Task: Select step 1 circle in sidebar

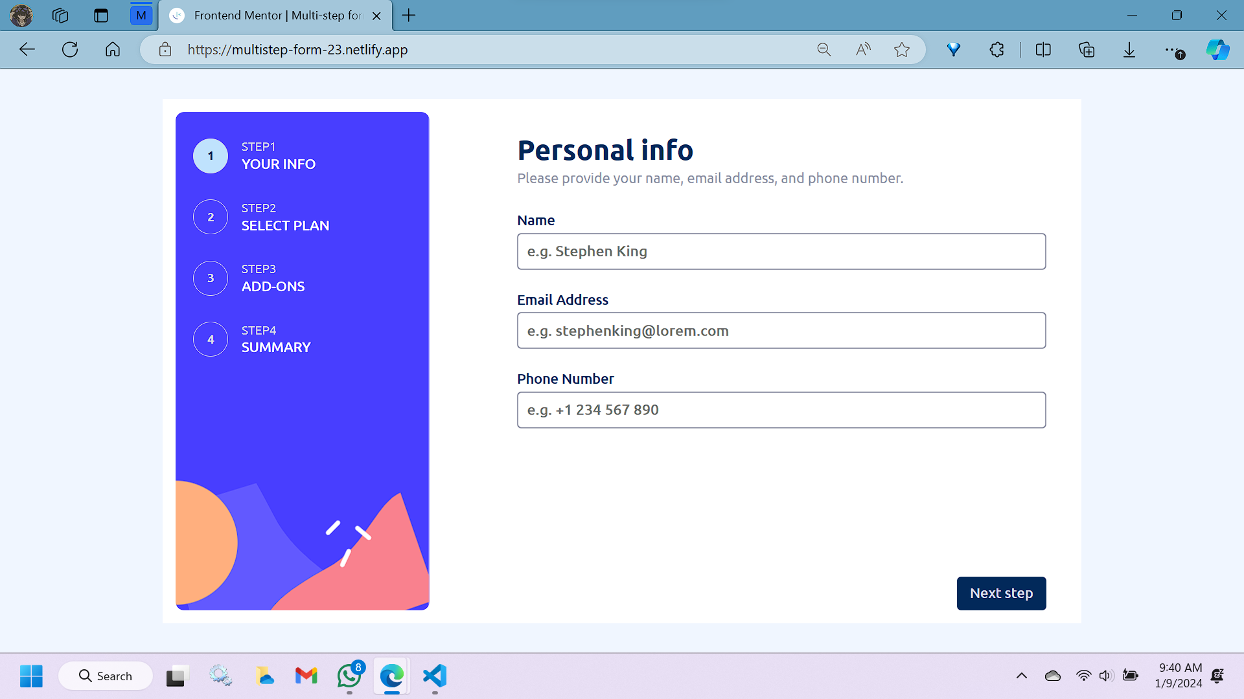Action: pyautogui.click(x=211, y=156)
